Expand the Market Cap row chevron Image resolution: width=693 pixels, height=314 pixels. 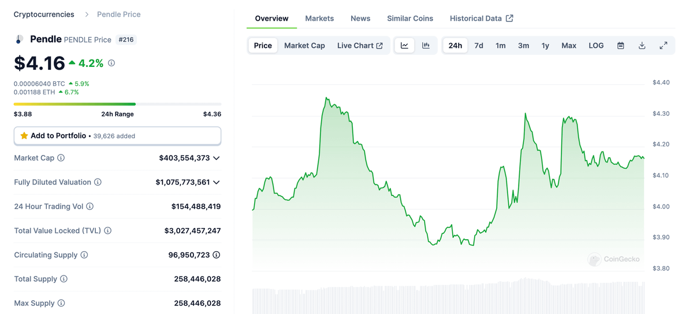pyautogui.click(x=217, y=158)
